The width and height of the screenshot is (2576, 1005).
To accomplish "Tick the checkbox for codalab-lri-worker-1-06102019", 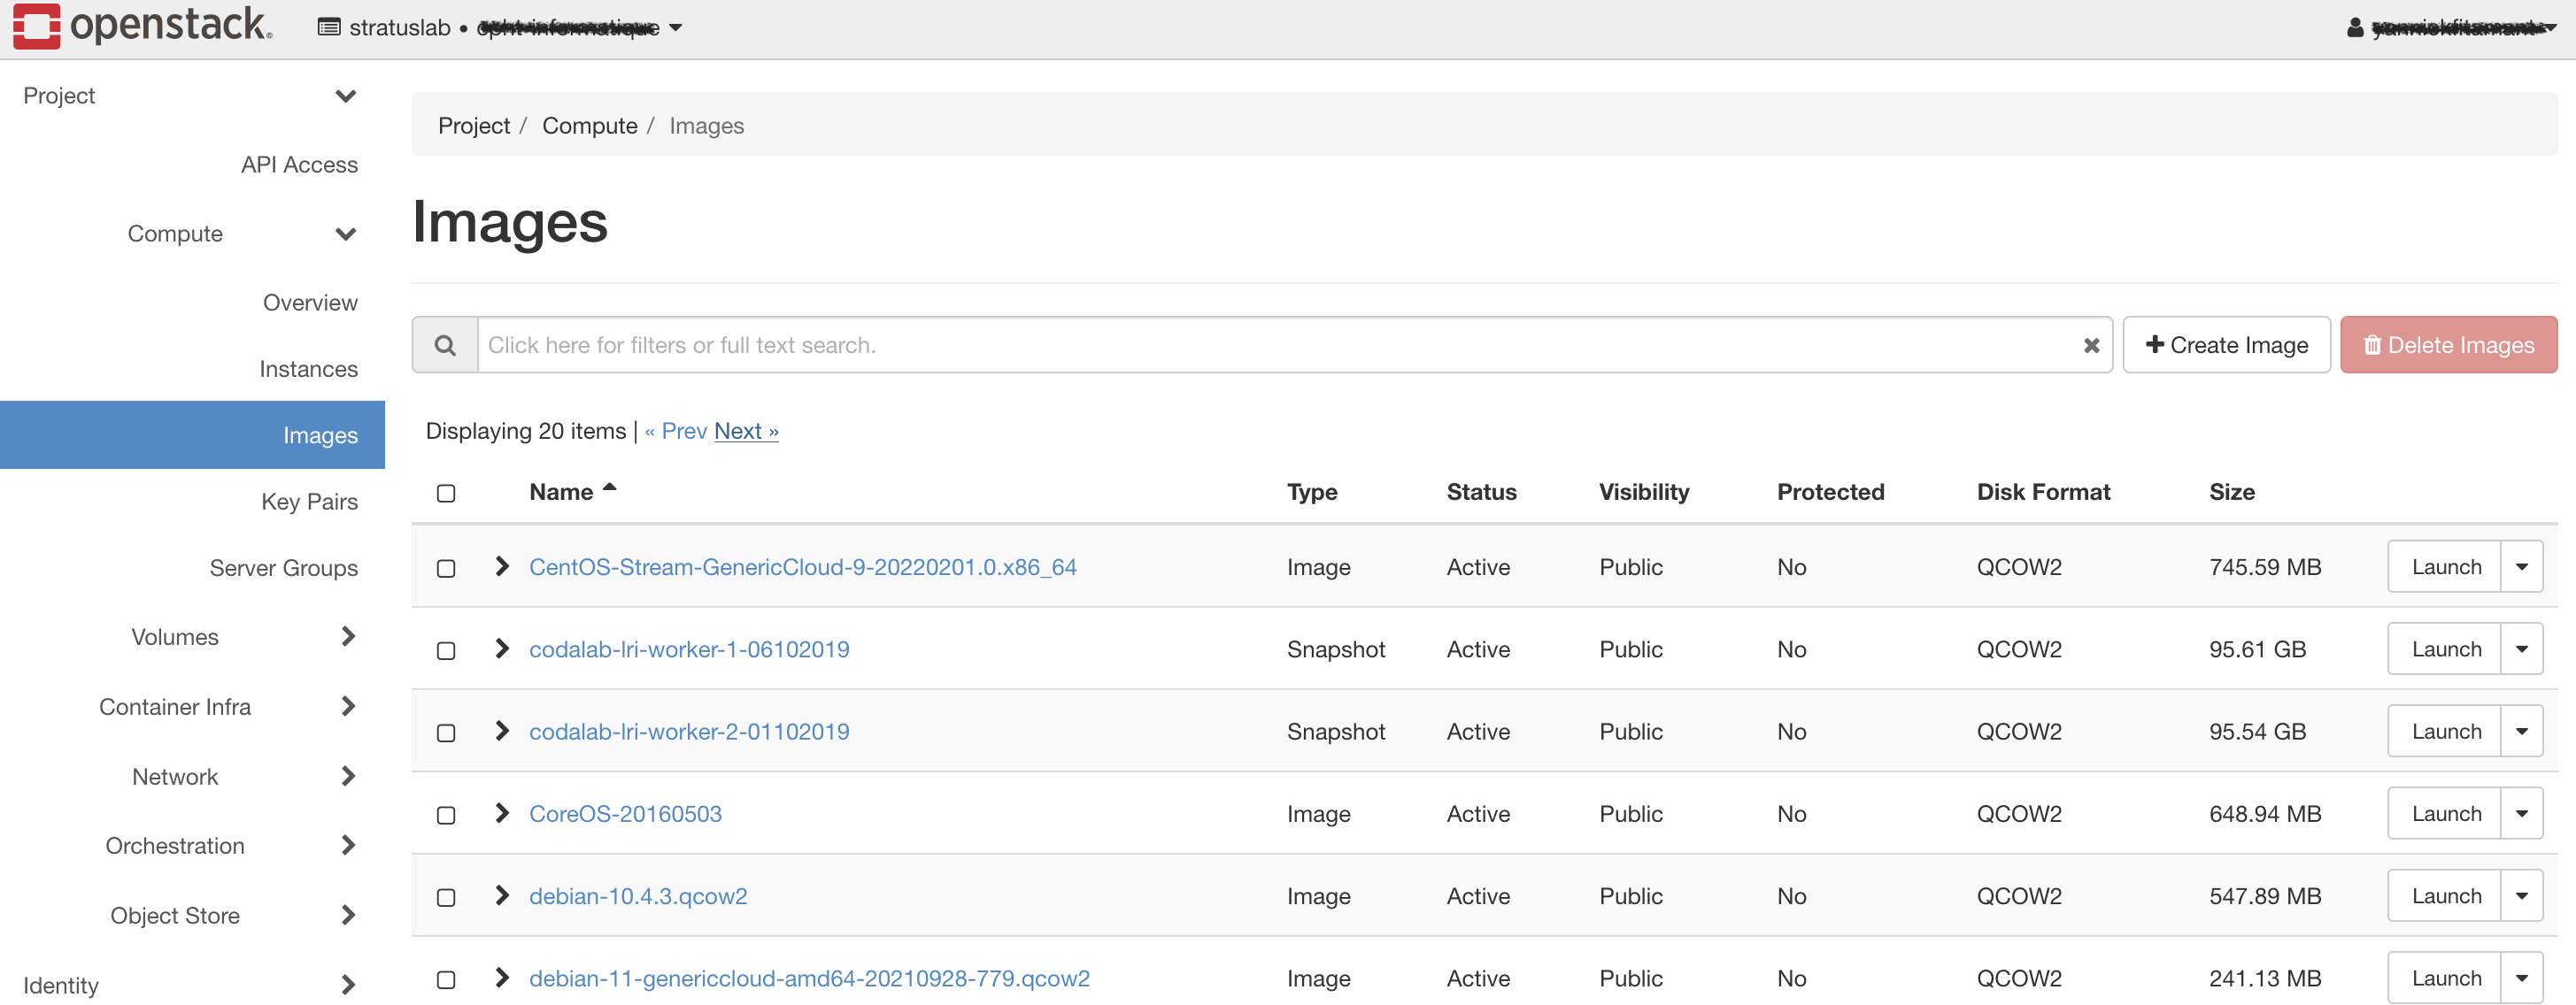I will coord(446,649).
